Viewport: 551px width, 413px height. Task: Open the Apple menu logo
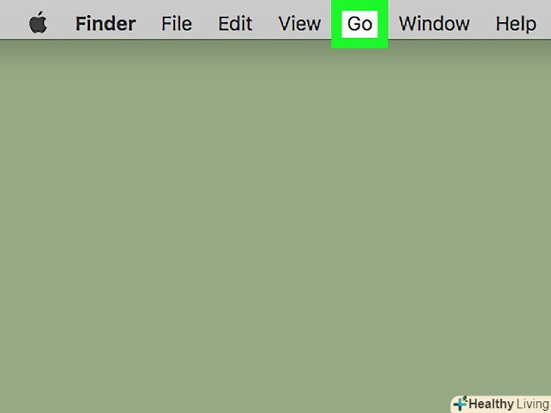coord(38,23)
